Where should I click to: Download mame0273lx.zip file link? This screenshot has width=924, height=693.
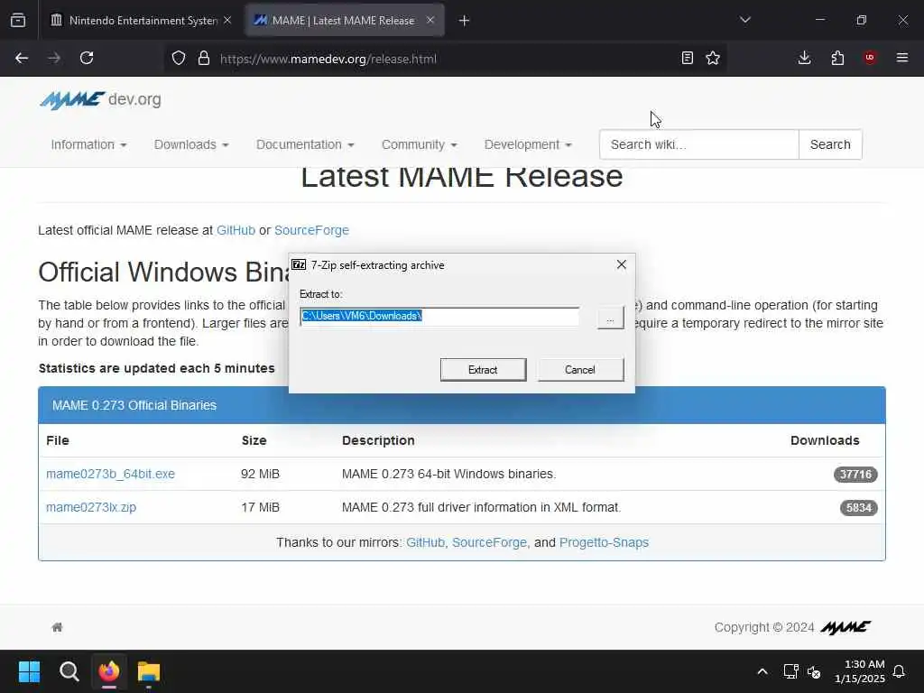[91, 507]
